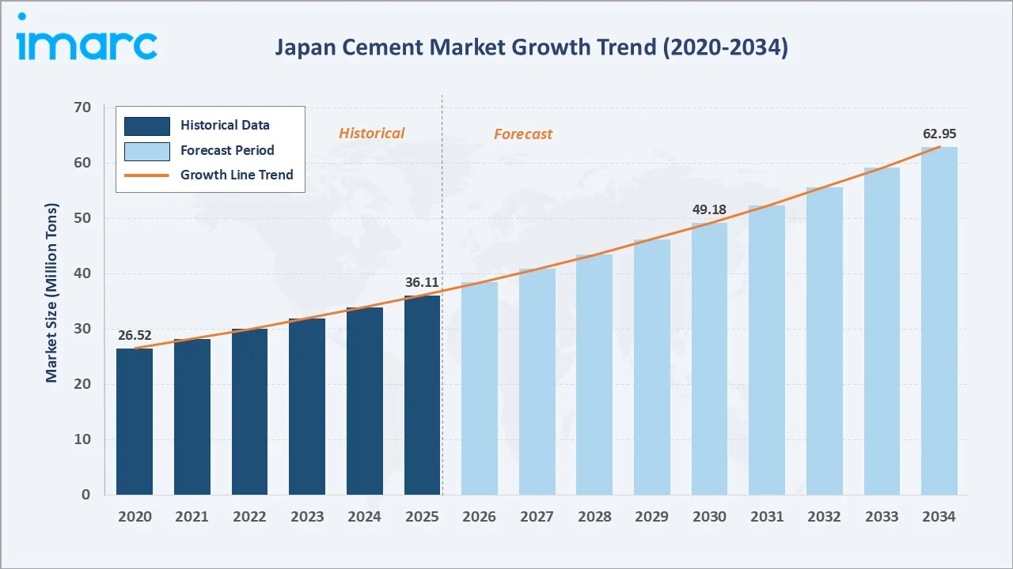Click the x-axis label 2033
This screenshot has height=569, width=1013.
(x=882, y=517)
